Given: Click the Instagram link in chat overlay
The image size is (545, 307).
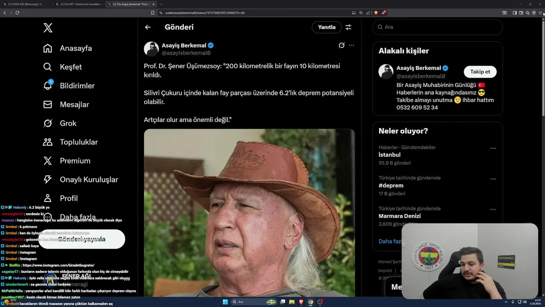Looking at the screenshot, I should 58,265.
